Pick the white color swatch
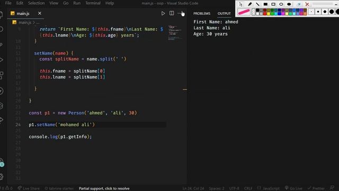This screenshot has width=339, height=191. click(257, 14)
